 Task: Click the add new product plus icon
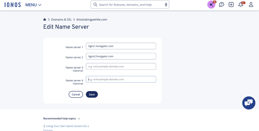tap(231, 5)
